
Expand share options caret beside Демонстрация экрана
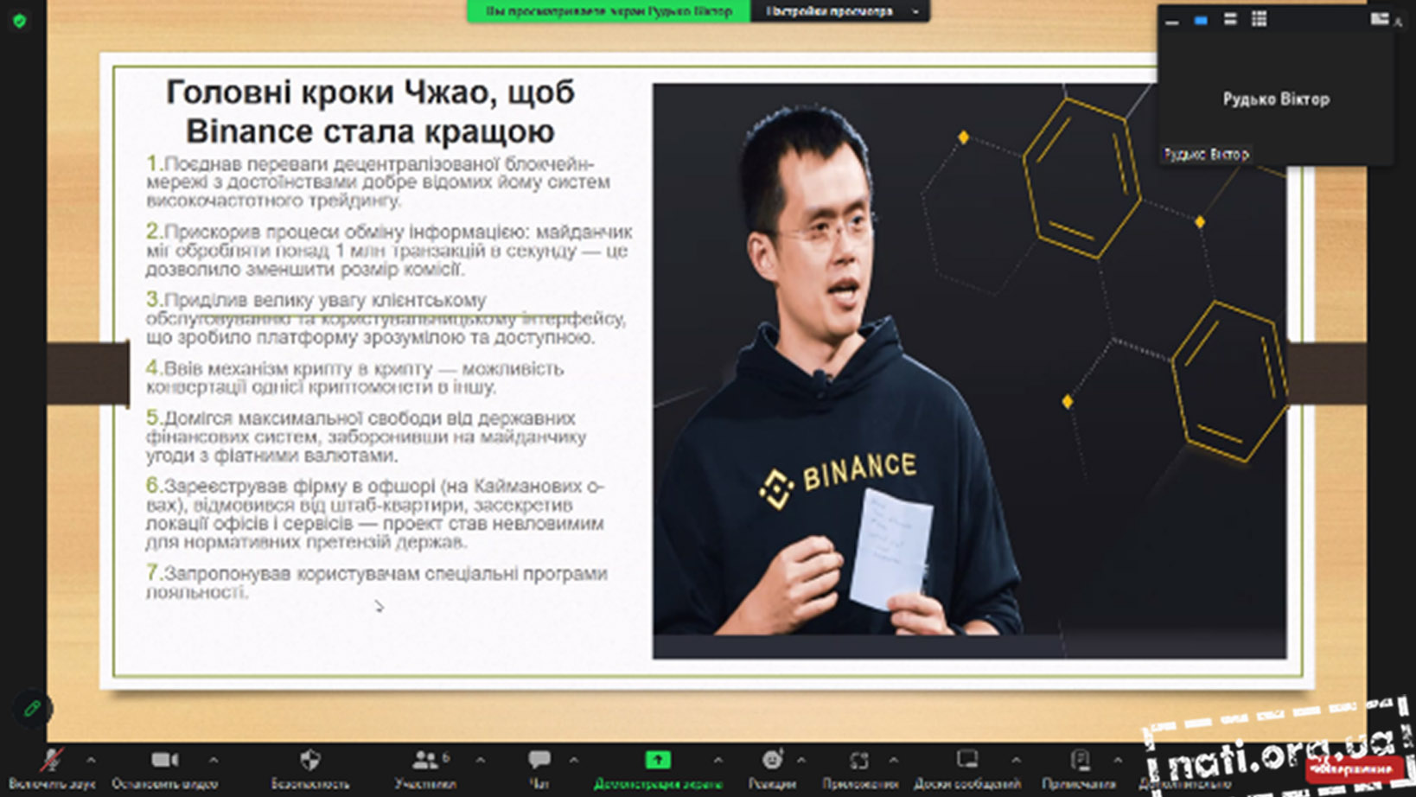pyautogui.click(x=718, y=760)
